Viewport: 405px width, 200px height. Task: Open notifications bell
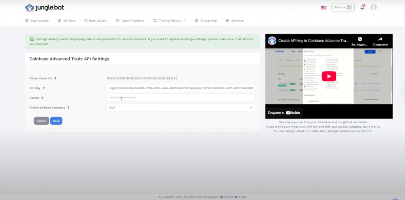click(362, 7)
